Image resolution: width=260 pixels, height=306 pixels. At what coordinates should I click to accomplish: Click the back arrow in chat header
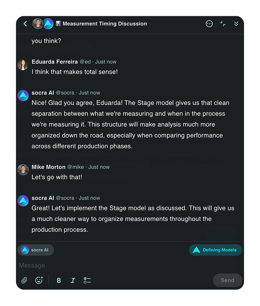click(x=25, y=24)
